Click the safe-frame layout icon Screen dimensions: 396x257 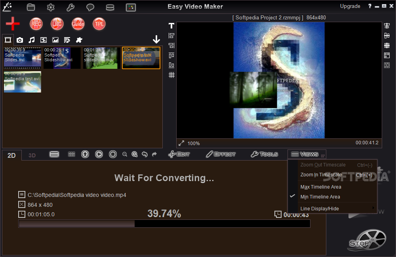(x=387, y=55)
